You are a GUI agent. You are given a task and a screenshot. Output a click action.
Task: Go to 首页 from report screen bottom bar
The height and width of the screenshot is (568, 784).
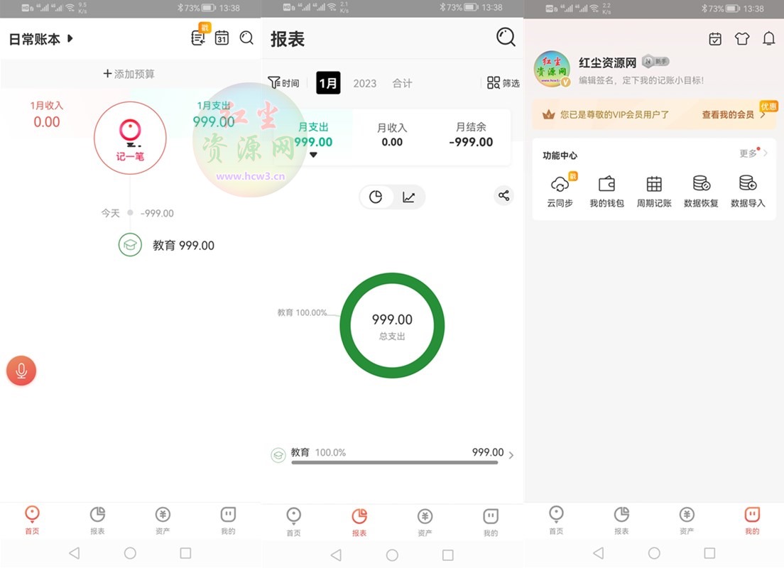[293, 522]
